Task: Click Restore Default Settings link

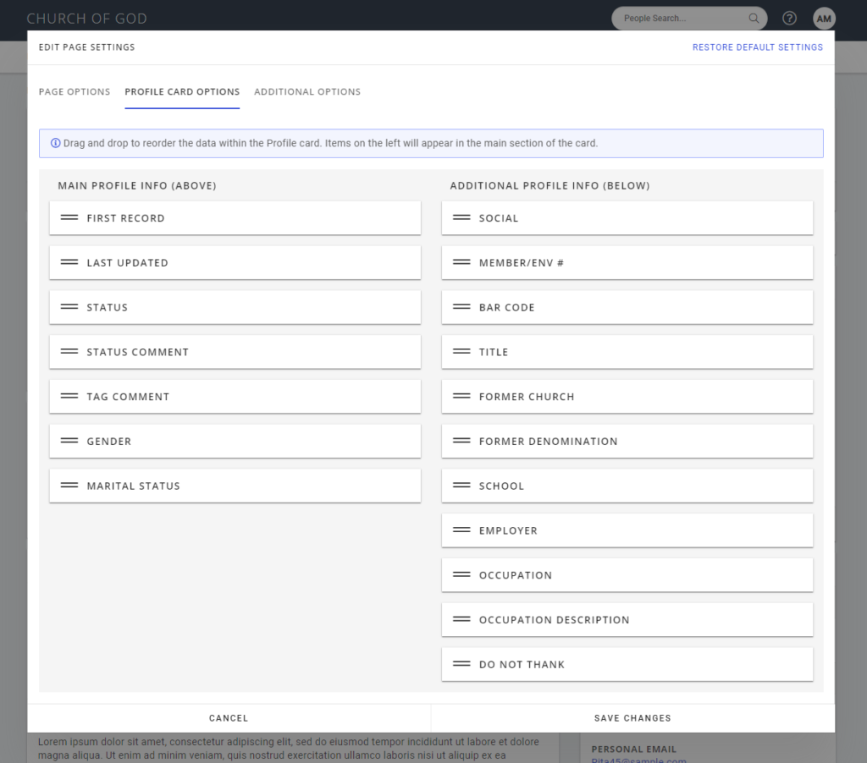Action: (x=758, y=47)
